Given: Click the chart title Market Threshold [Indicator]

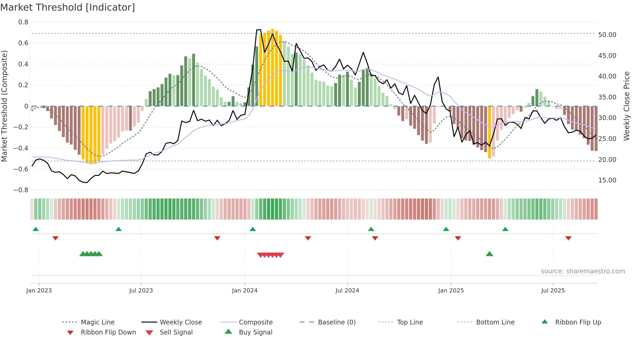Looking at the screenshot, I should pos(68,7).
